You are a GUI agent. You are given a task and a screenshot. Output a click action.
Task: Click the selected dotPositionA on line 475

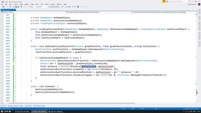(x=89, y=66)
